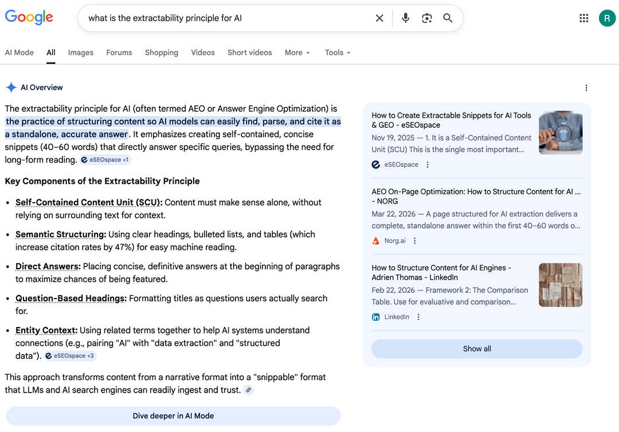Start voice search with the microphone icon
Viewport: 619px width, 432px height.
click(405, 18)
